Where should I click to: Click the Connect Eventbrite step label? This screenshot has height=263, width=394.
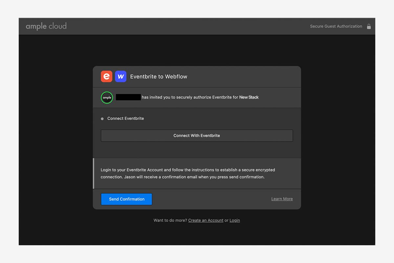tap(126, 118)
